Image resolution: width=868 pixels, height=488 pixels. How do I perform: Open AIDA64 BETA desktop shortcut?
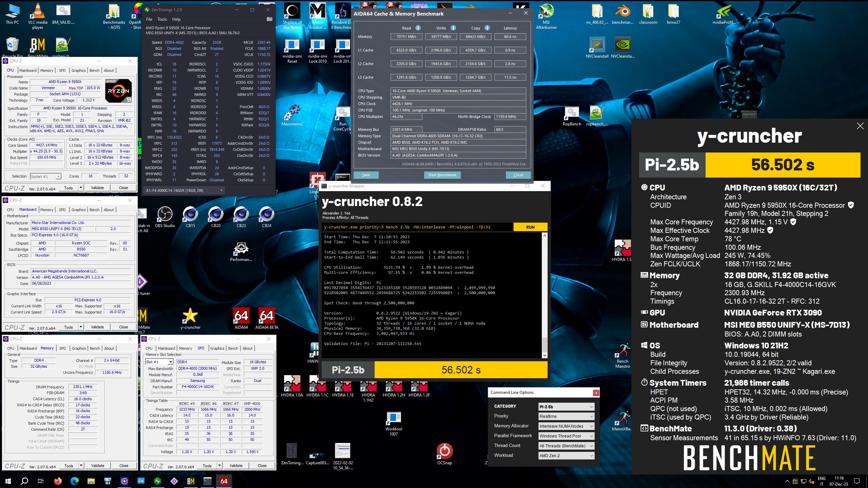[x=267, y=319]
